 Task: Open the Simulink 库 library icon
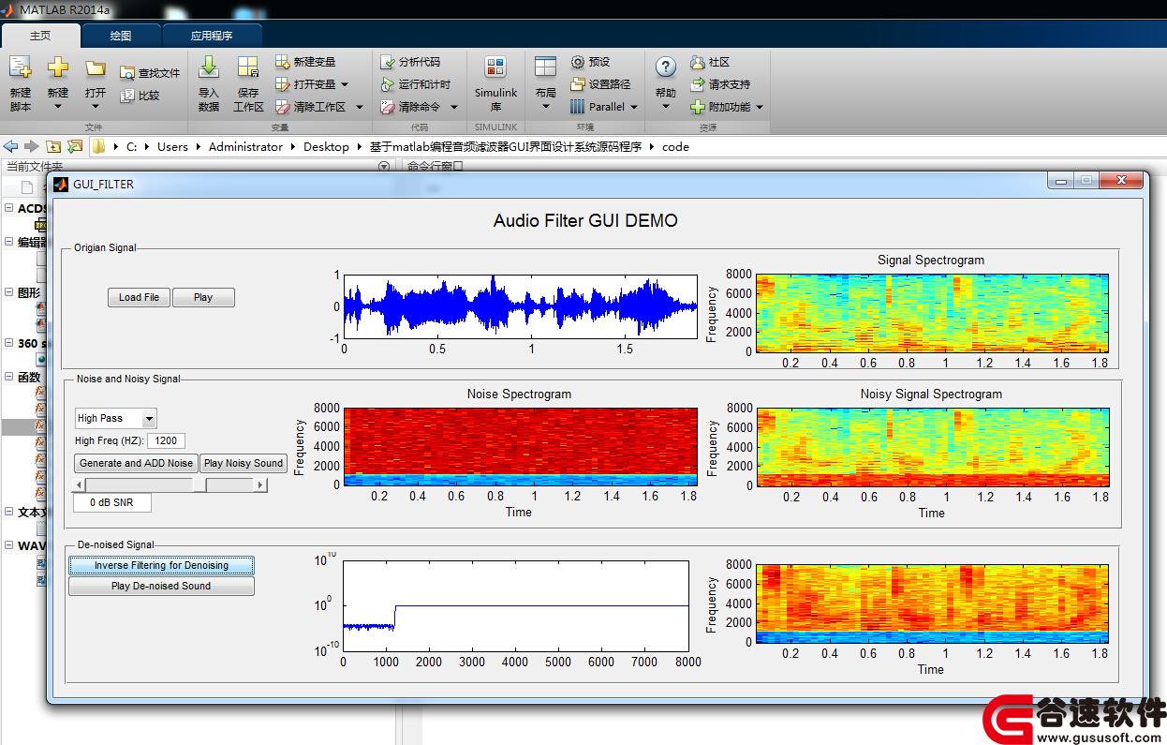pyautogui.click(x=495, y=67)
